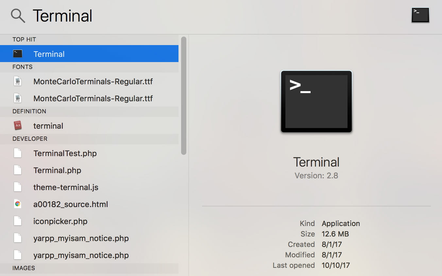Click the large Terminal preview icon
Viewport: 442px width, 276px height.
316,102
